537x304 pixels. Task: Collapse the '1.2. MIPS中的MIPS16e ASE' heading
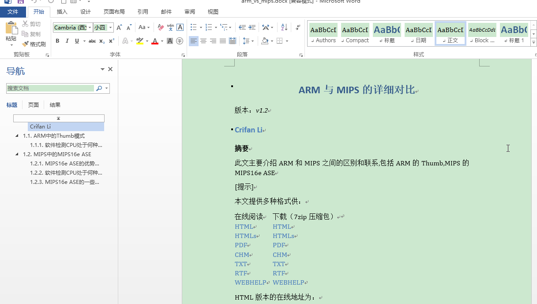(17, 154)
